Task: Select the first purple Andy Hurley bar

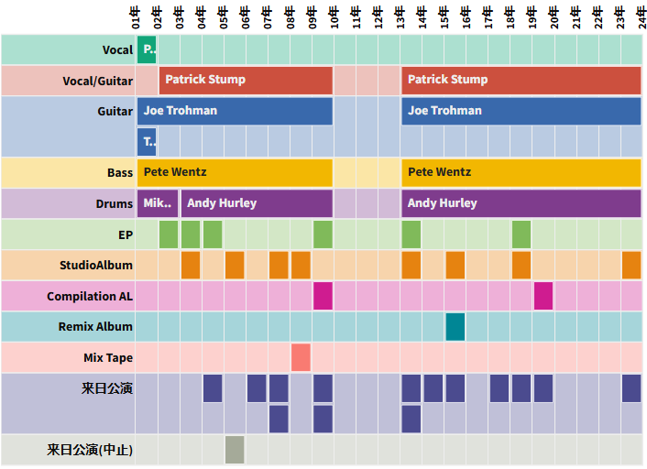Action: click(x=257, y=203)
